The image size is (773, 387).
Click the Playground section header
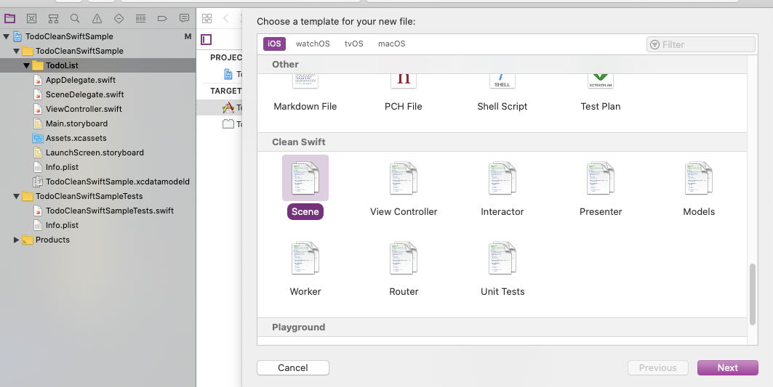(x=502, y=327)
